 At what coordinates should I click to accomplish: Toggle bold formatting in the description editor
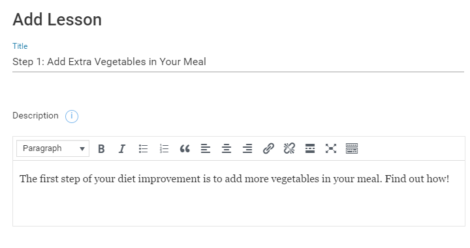(x=101, y=148)
